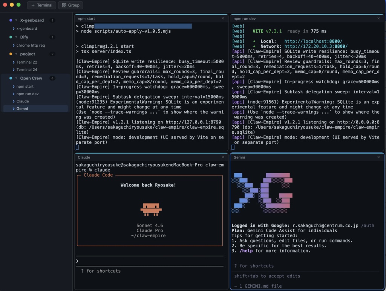Close the Claude pane
The width and height of the screenshot is (386, 291).
(223, 157)
